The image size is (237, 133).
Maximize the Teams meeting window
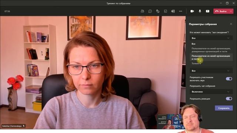[227, 3]
